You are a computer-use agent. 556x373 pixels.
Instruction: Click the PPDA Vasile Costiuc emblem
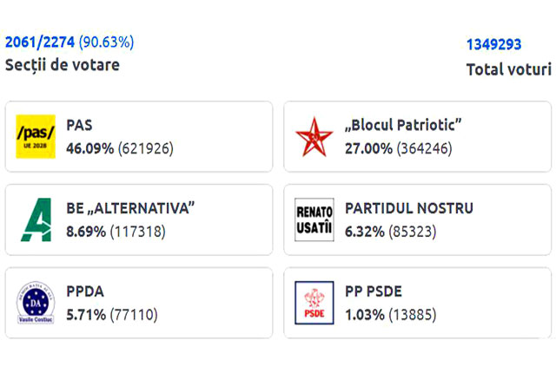(36, 303)
